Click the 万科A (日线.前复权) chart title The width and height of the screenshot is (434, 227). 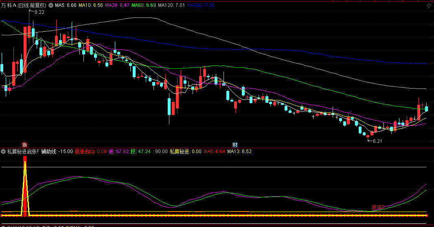(24, 5)
